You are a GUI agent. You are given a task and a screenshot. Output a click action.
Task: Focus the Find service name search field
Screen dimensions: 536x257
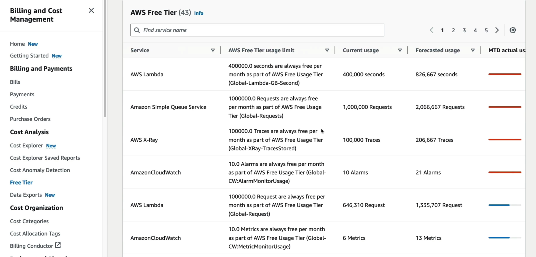[x=257, y=30]
